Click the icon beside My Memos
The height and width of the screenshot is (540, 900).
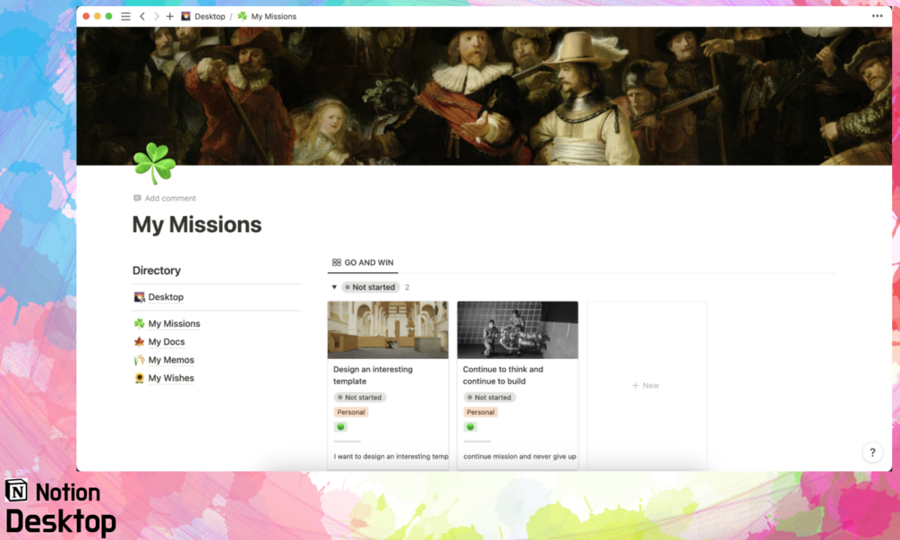click(x=139, y=360)
